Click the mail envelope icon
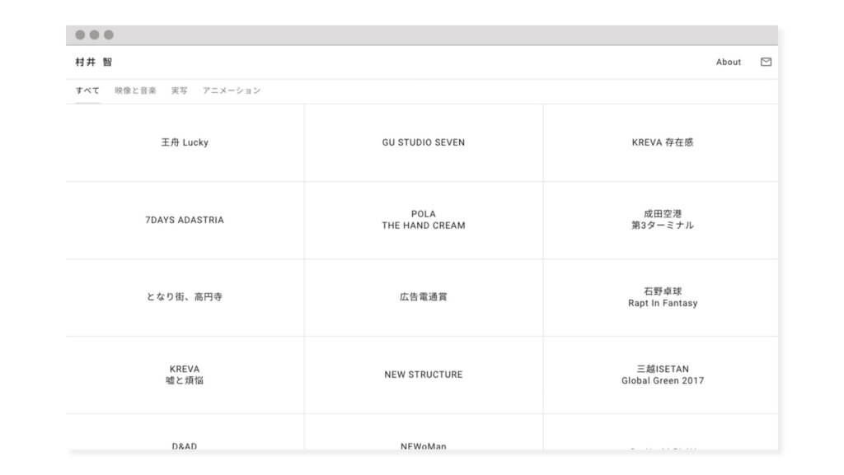Image resolution: width=844 pixels, height=475 pixels. pos(766,62)
